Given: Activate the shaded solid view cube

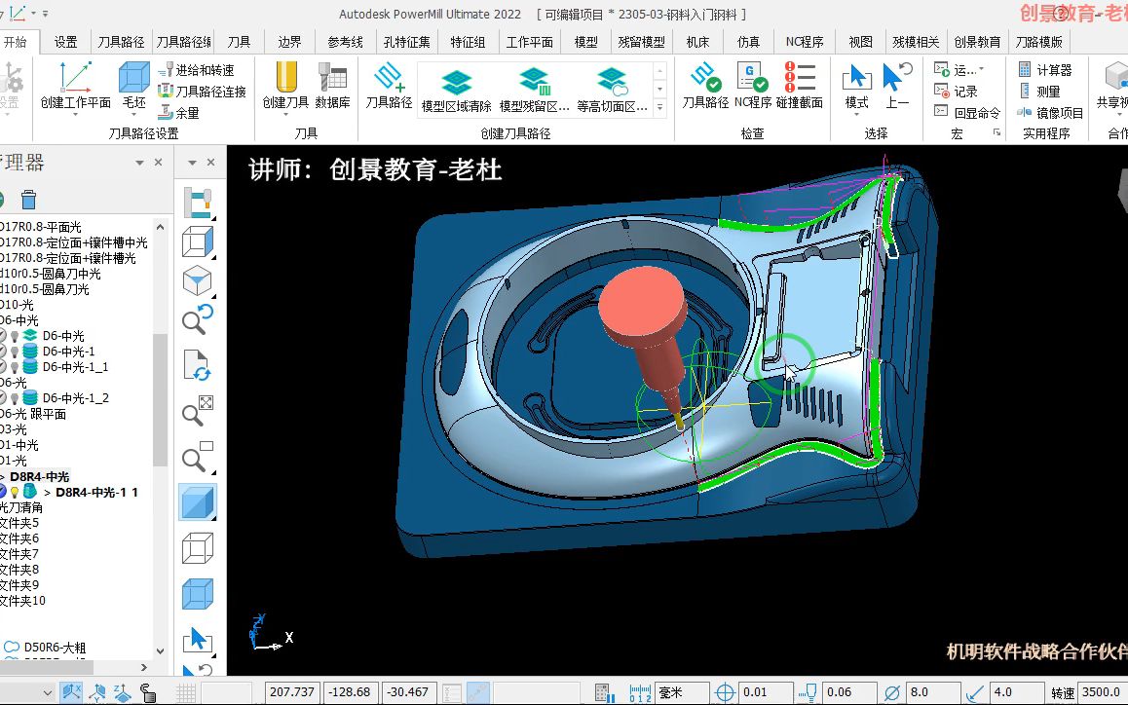Looking at the screenshot, I should pyautogui.click(x=197, y=502).
